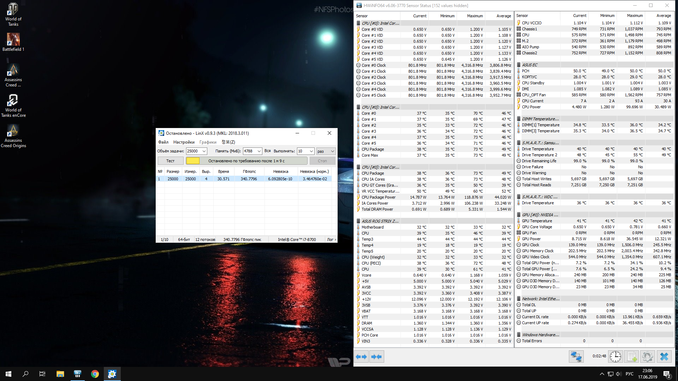Expand the Память (МиБ) memory dropdown

pyautogui.click(x=259, y=151)
